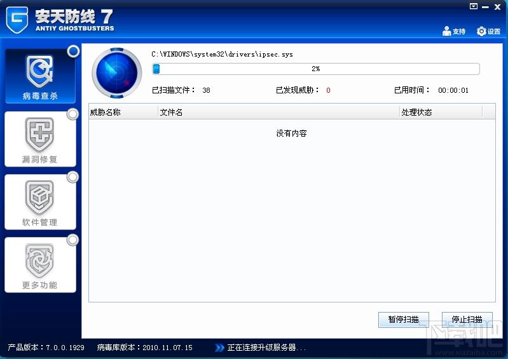Open the 病毒查杀 virus scan module
This screenshot has width=508, height=359.
point(39,77)
